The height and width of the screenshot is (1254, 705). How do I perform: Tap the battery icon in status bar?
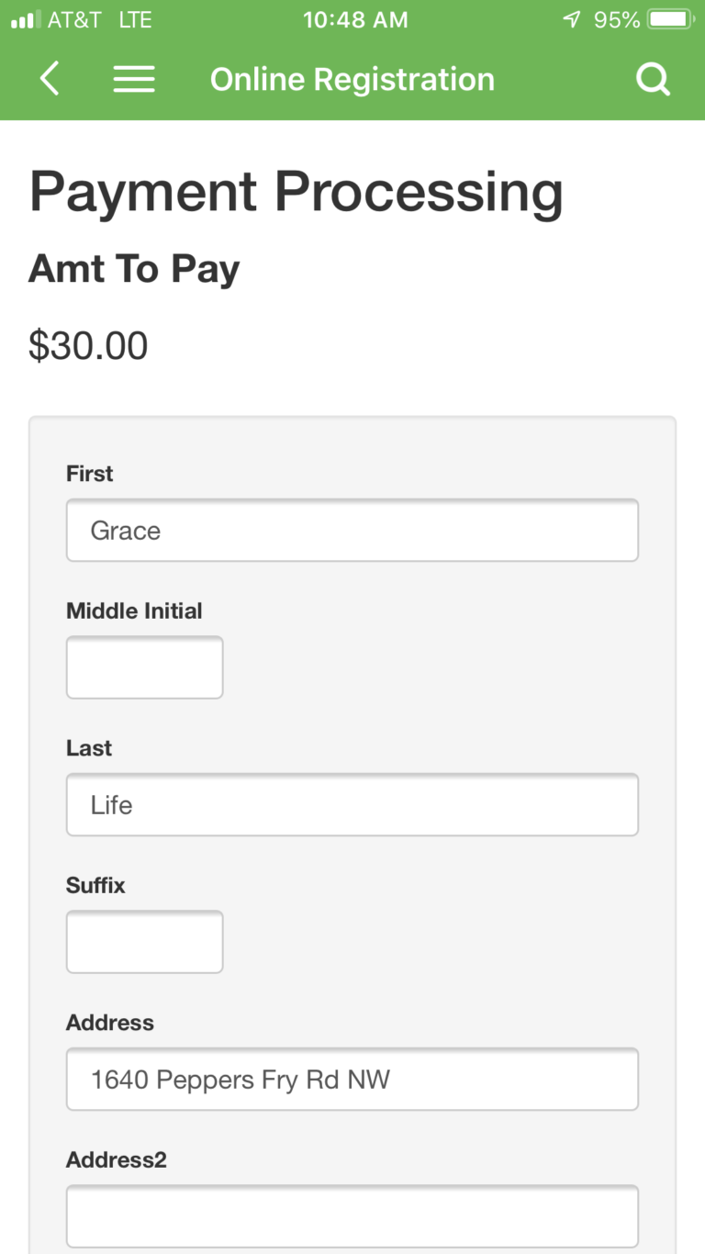click(671, 19)
